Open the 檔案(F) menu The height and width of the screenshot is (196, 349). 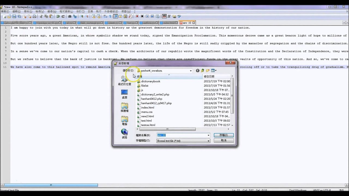[5, 11]
